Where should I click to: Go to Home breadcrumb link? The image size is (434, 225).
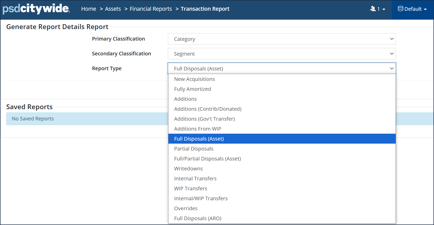(89, 9)
